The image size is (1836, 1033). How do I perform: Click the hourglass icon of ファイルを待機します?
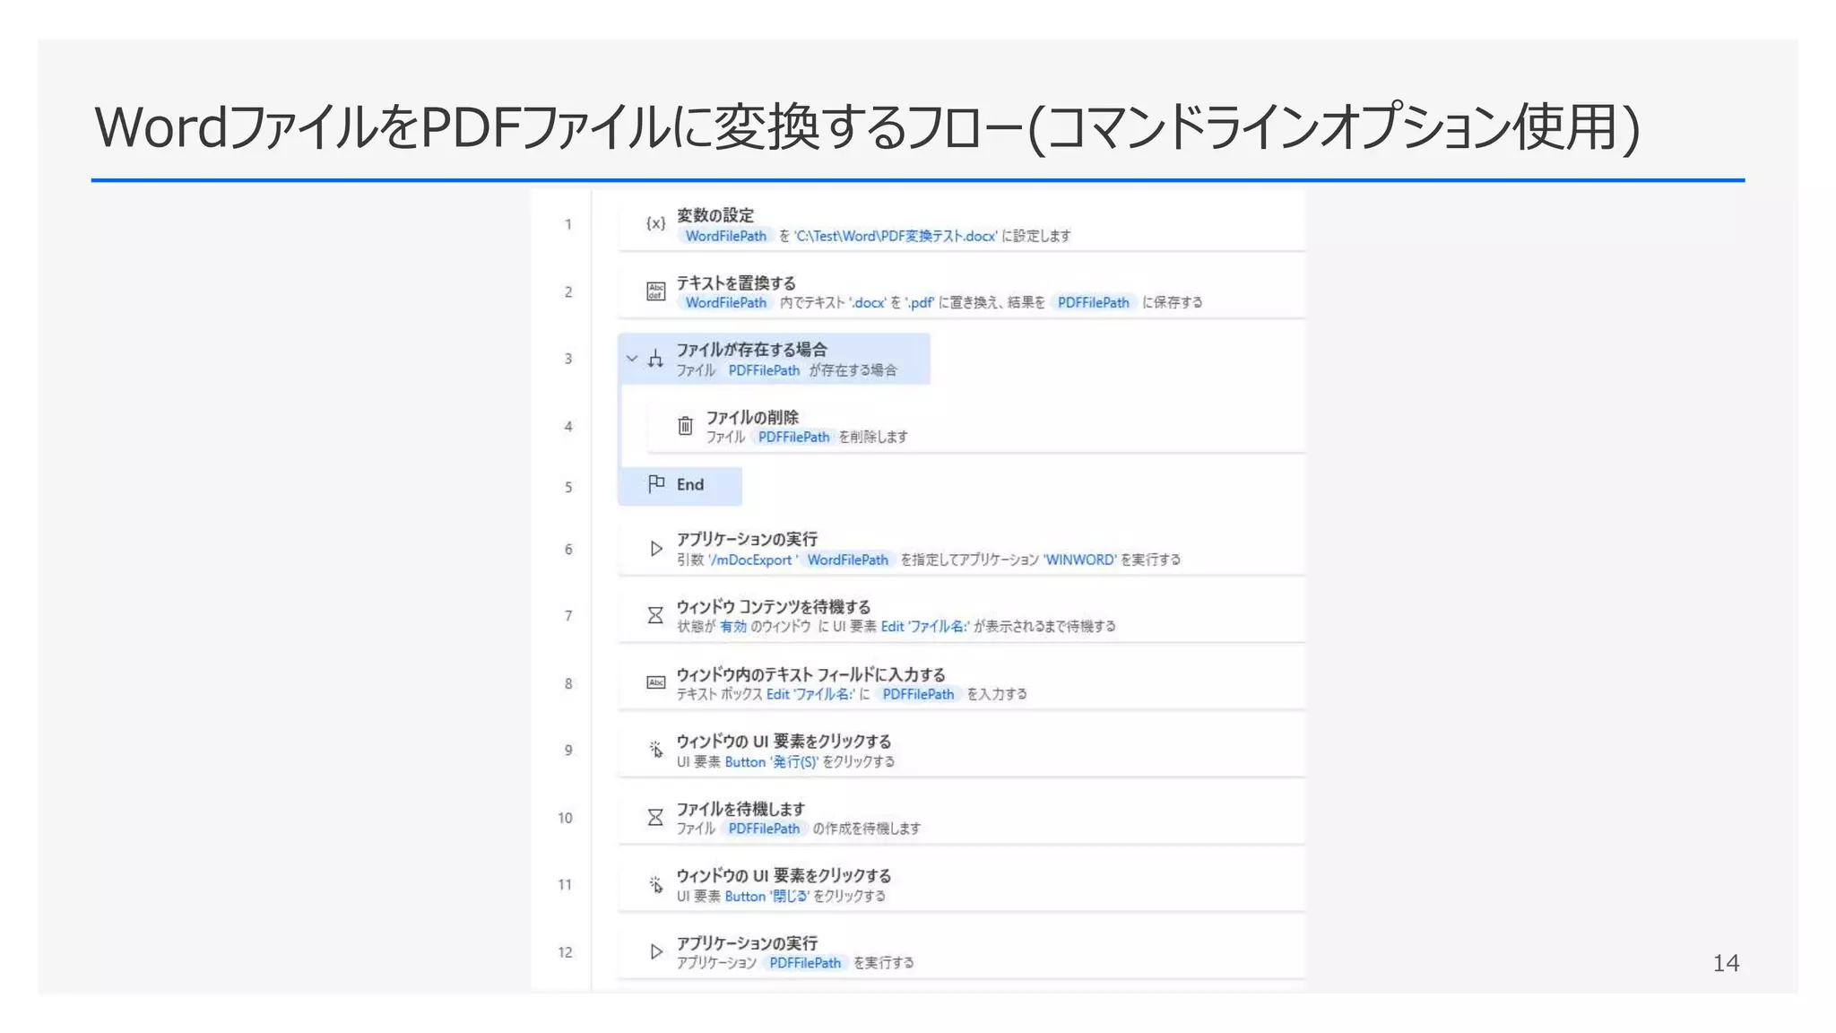pos(656,817)
